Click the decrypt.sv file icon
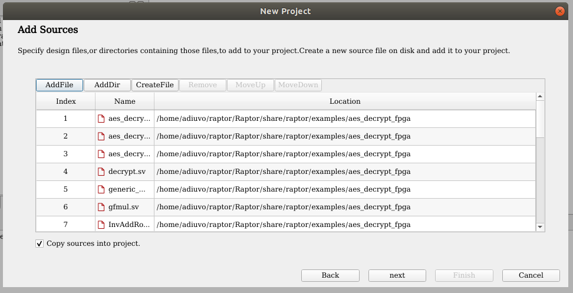Screen dimensions: 573x293 (x=101, y=172)
